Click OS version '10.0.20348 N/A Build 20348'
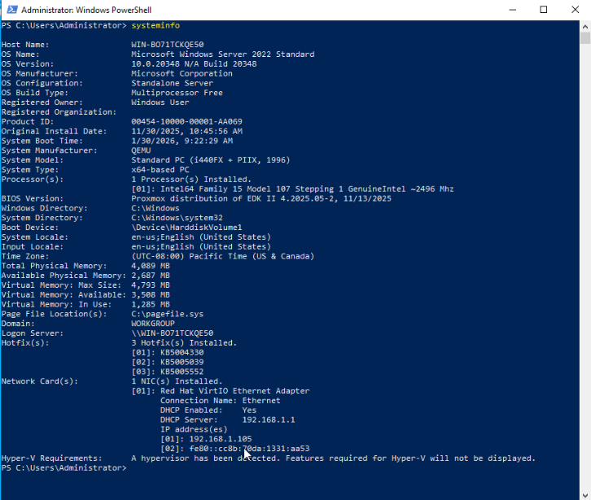This screenshot has width=591, height=500. click(x=194, y=64)
